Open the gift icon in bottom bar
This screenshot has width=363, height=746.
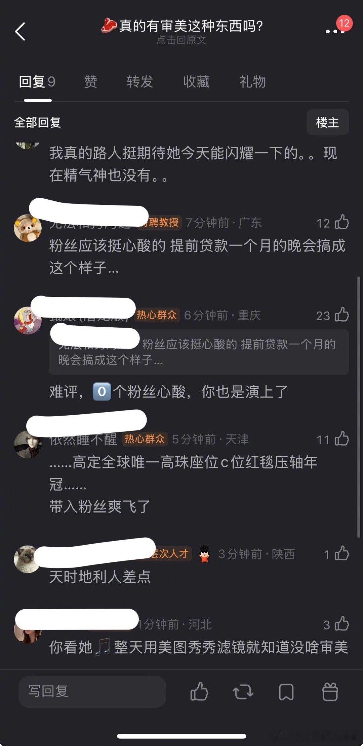(330, 692)
